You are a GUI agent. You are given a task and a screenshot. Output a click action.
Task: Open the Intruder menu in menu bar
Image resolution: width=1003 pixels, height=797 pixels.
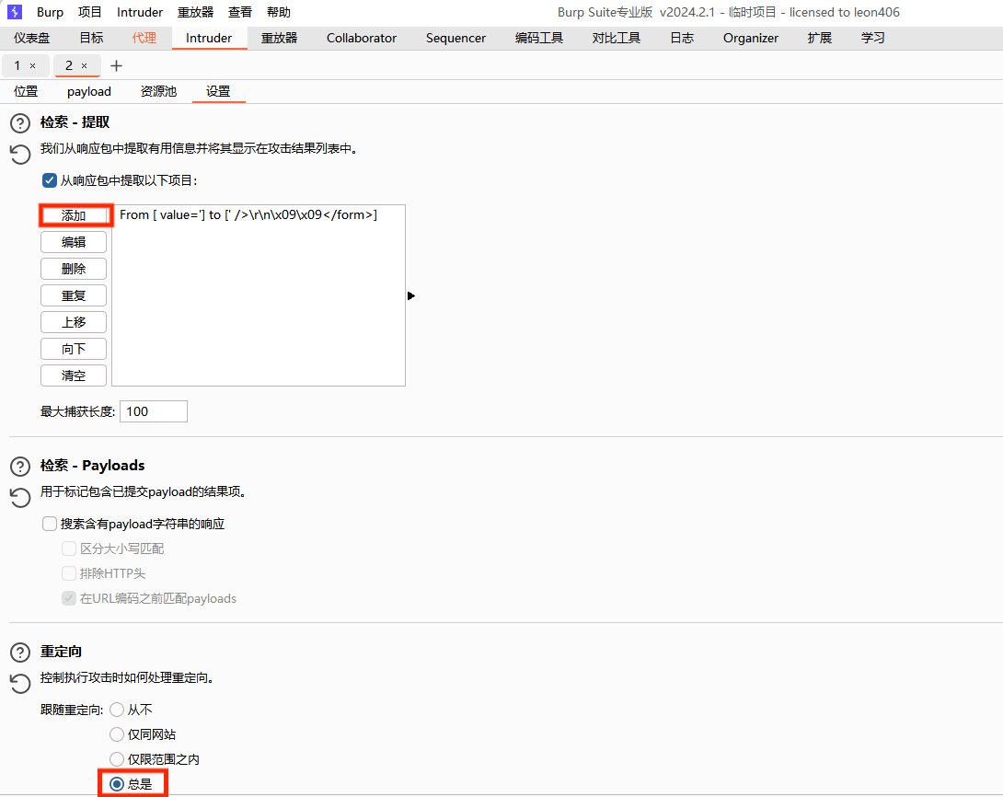tap(140, 12)
